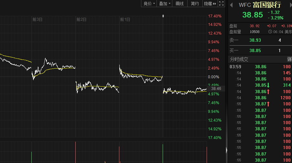Toggle the 隐藏 hide panel button
Screen dimensions: 292x163
tap(210, 4)
